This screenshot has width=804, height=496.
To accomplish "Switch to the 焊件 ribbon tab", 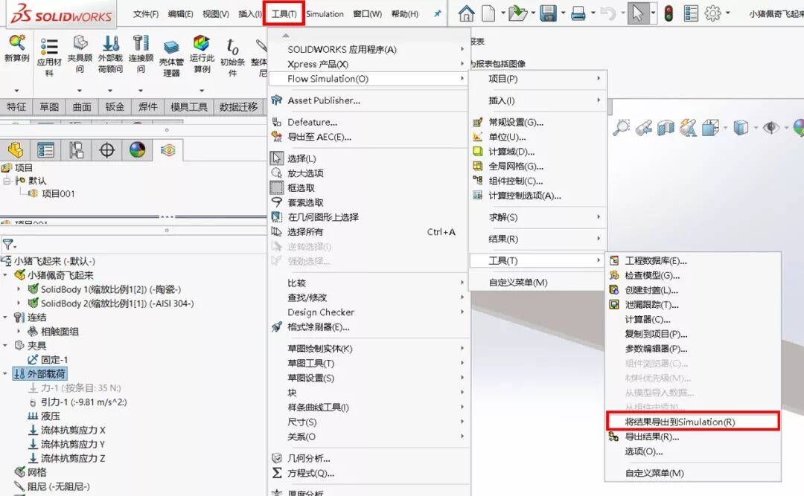I will point(147,106).
